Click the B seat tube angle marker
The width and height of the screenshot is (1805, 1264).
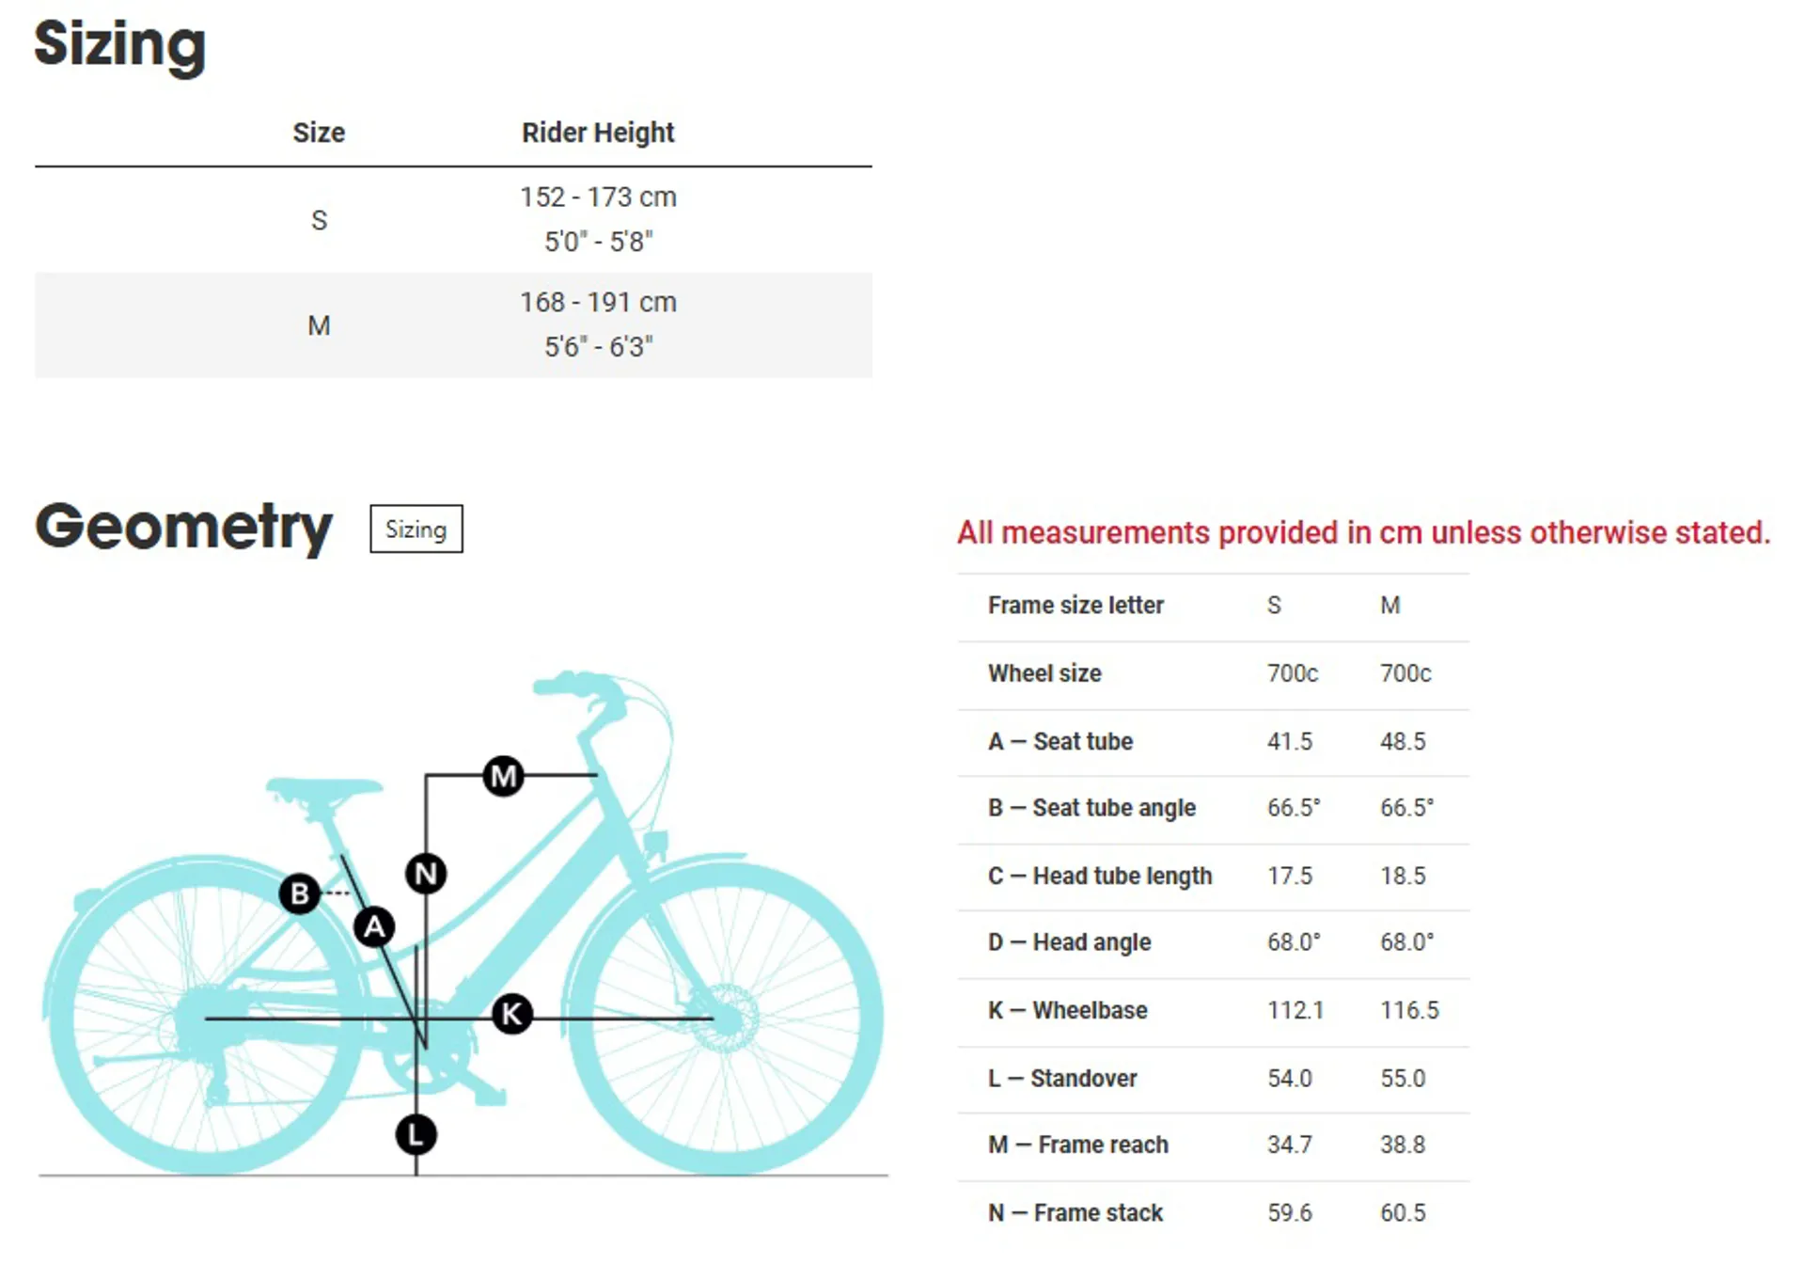300,893
